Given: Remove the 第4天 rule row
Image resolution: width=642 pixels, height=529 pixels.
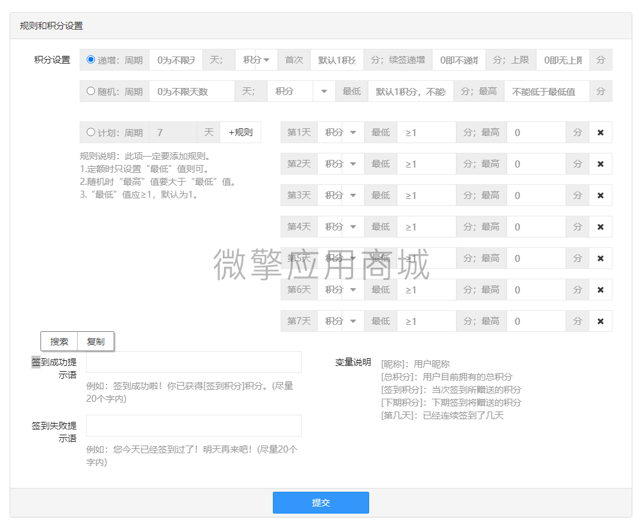Looking at the screenshot, I should click(x=600, y=227).
